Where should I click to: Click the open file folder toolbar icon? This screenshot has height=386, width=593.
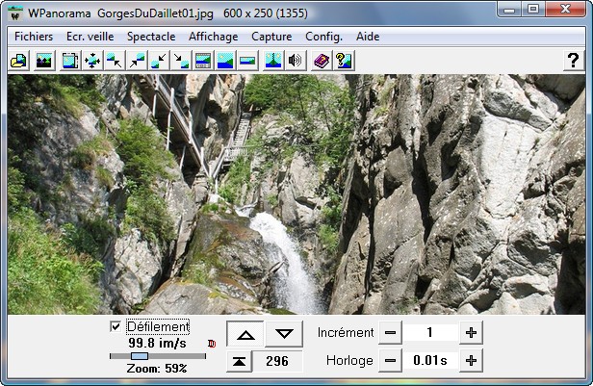tap(18, 61)
